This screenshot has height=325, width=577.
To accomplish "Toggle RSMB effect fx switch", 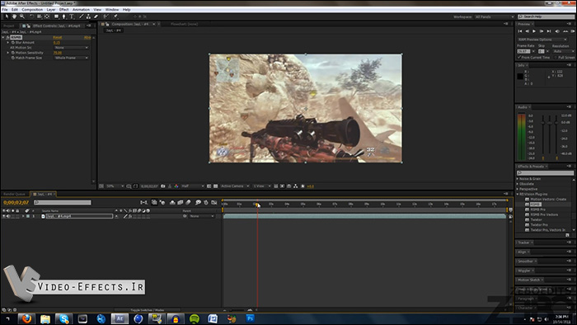I will click(7, 38).
